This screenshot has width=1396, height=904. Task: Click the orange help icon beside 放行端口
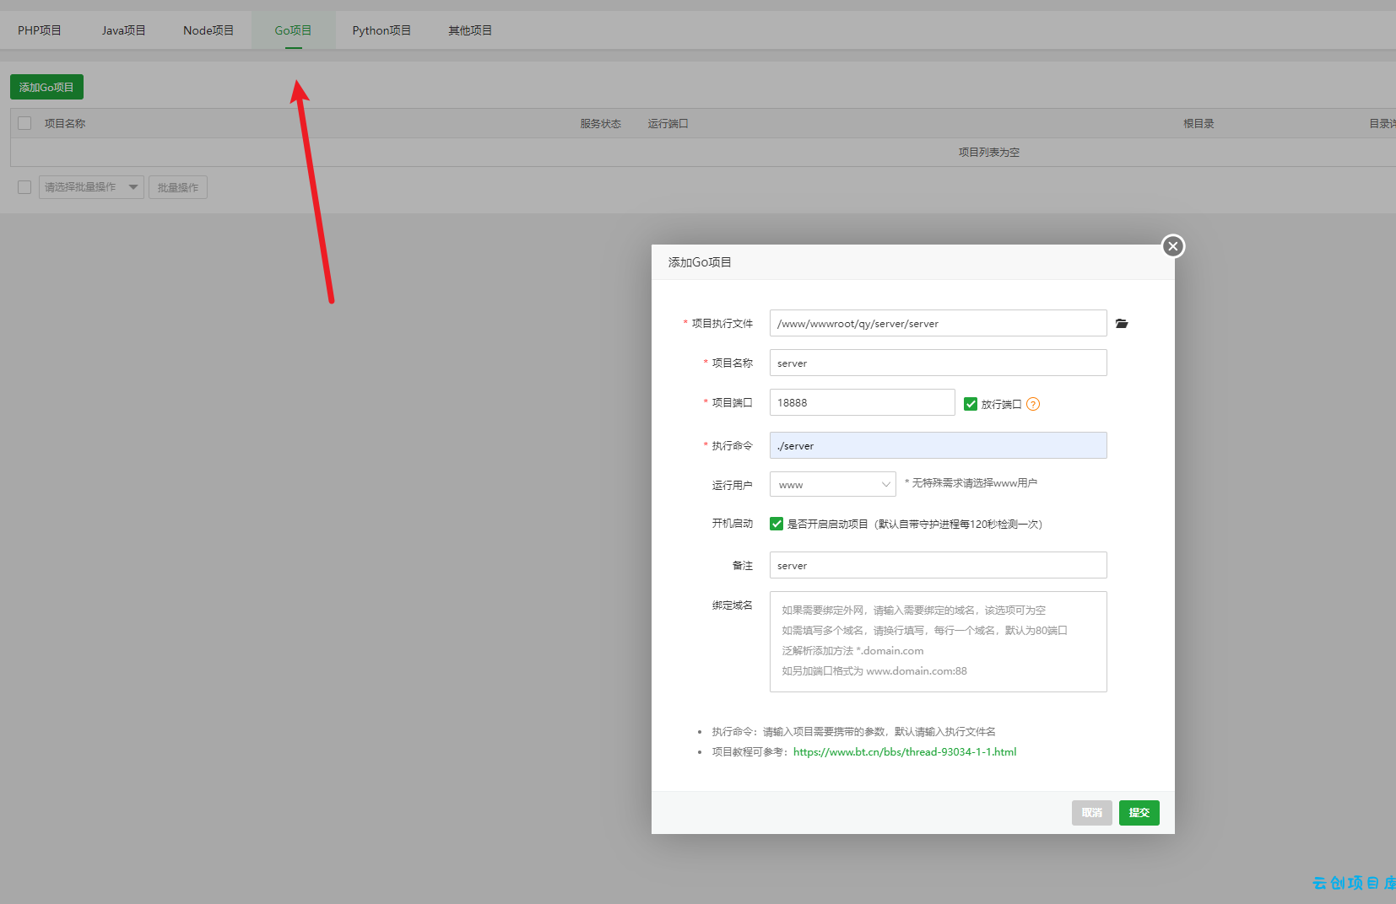[x=1033, y=404]
